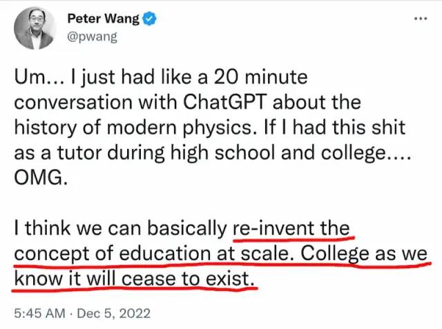Click the underlined words "at scale"
The height and width of the screenshot is (329, 442).
click(x=260, y=253)
